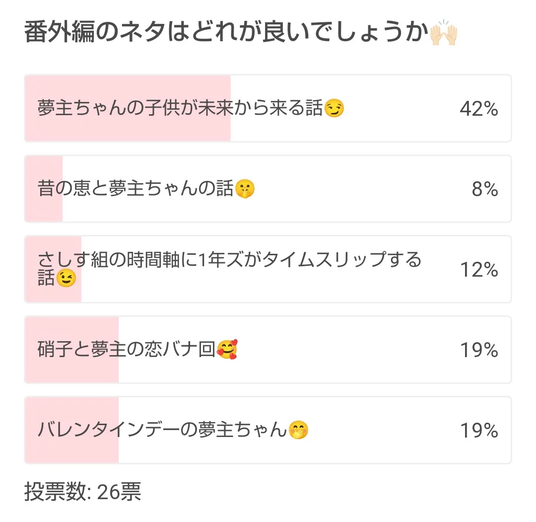
Task: Click the 19% label on the バレンタインデー option
Action: click(478, 431)
